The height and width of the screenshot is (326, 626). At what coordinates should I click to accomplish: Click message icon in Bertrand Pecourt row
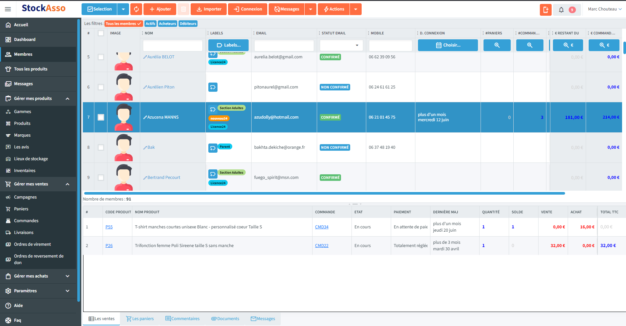click(213, 174)
